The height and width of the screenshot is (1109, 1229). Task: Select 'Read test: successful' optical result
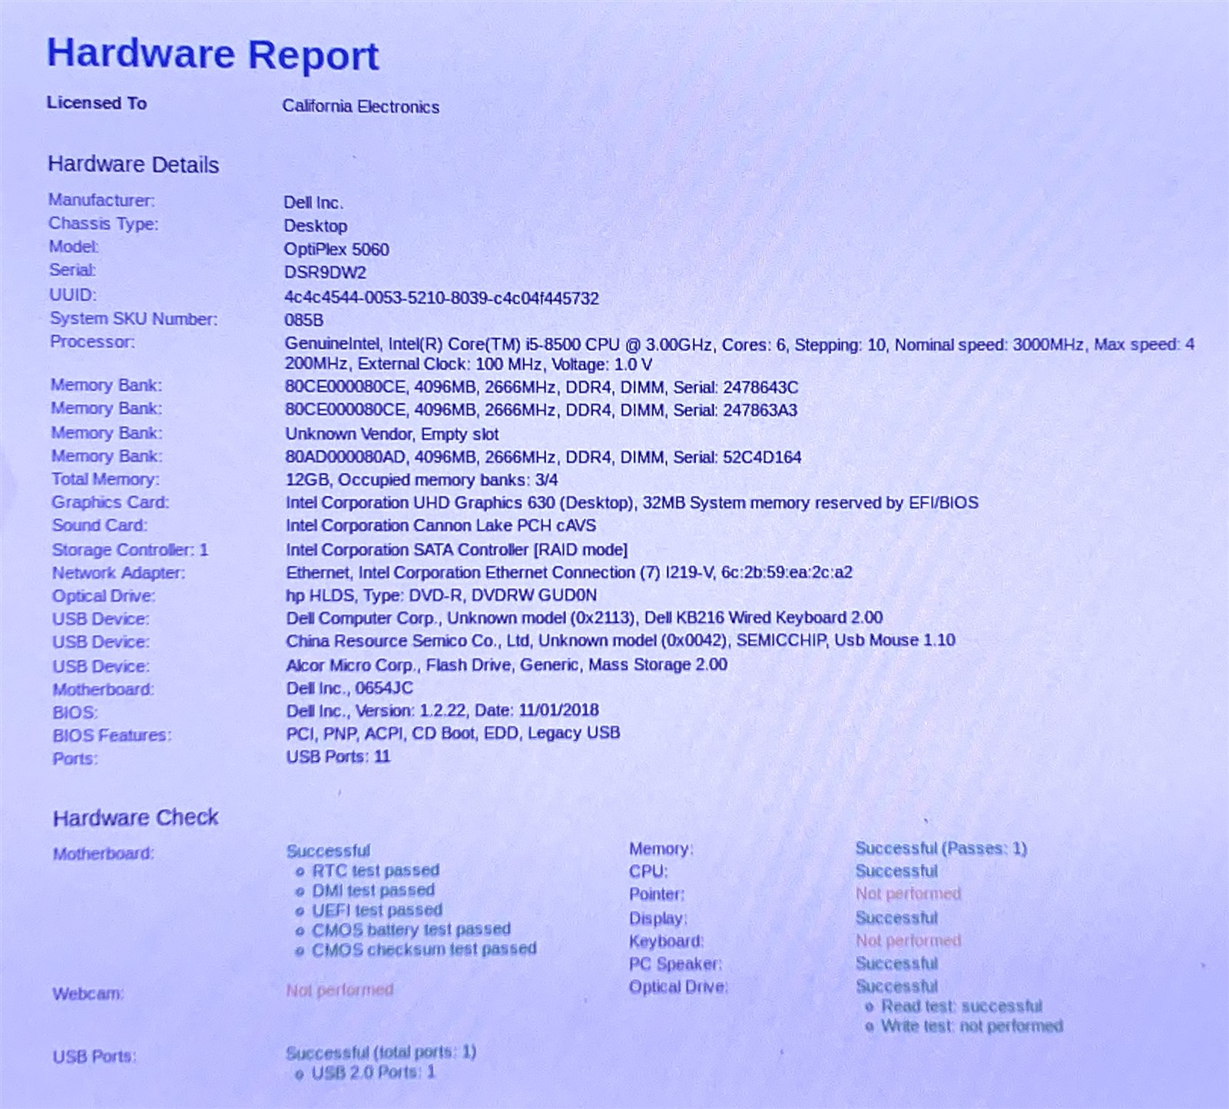click(x=962, y=1006)
